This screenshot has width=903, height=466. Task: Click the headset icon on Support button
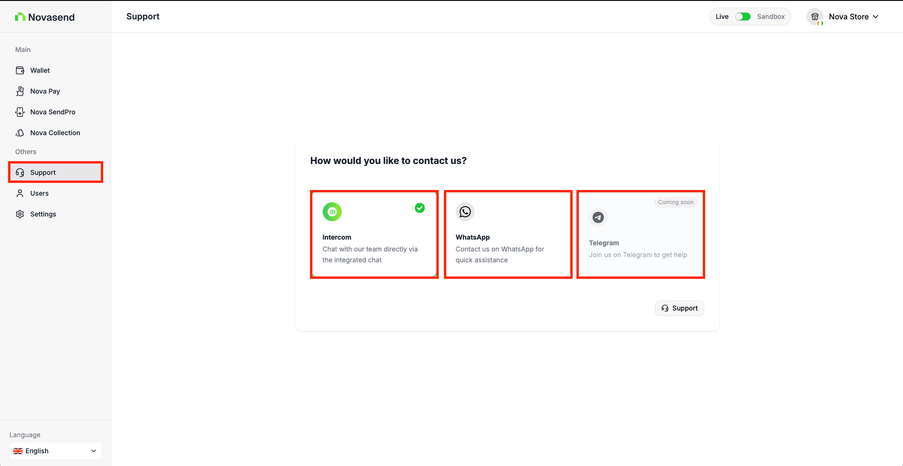tap(665, 308)
